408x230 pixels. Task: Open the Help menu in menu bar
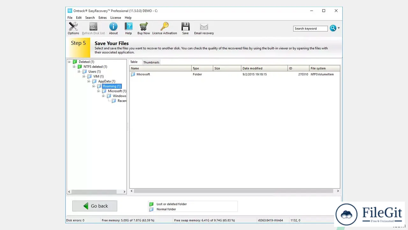pyautogui.click(x=128, y=18)
